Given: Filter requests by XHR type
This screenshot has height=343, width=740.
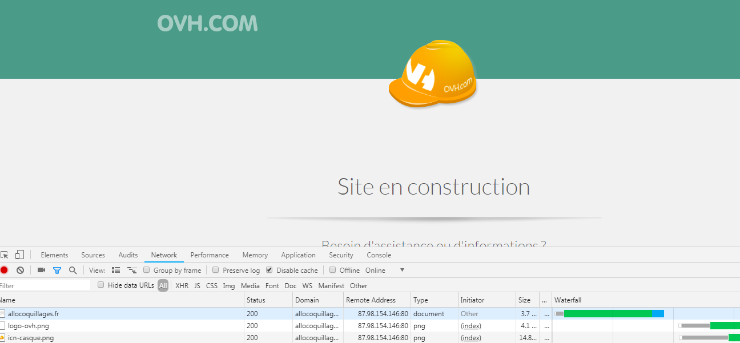Looking at the screenshot, I should pyautogui.click(x=182, y=285).
